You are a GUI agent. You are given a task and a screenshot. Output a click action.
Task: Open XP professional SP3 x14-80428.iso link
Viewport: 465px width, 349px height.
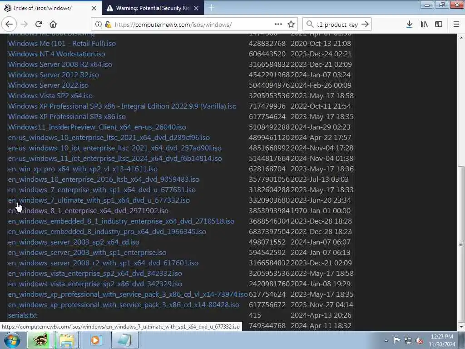[124, 305]
